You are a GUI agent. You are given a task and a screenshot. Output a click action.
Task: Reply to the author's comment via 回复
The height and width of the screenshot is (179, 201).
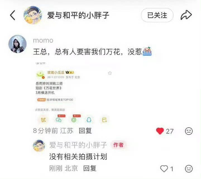[x=90, y=168]
